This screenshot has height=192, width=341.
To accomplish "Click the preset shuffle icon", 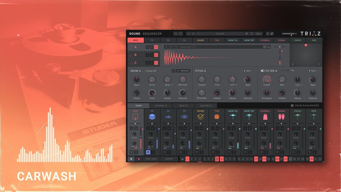I will (x=251, y=34).
